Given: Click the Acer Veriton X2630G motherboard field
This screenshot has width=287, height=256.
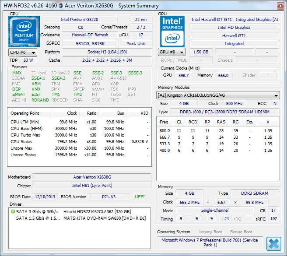Looking at the screenshot, I should pyautogui.click(x=92, y=177).
